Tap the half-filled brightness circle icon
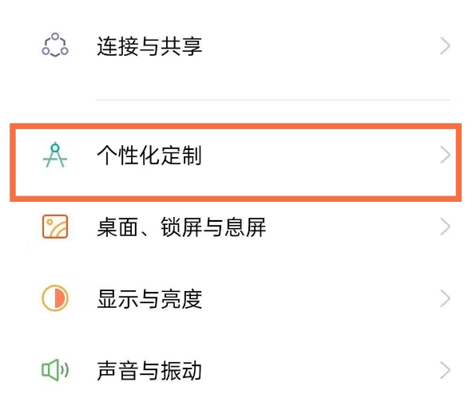Viewport: 476px width, 402px height. 55,298
